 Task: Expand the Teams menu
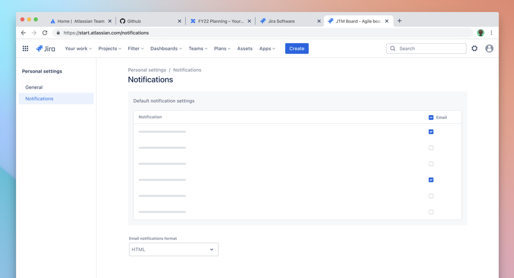tap(198, 48)
